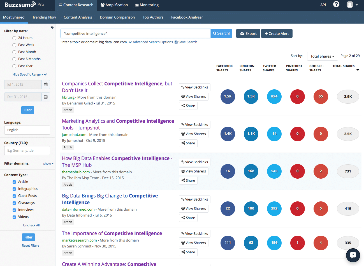Click the topic search input field
364x266 pixels.
136,33
